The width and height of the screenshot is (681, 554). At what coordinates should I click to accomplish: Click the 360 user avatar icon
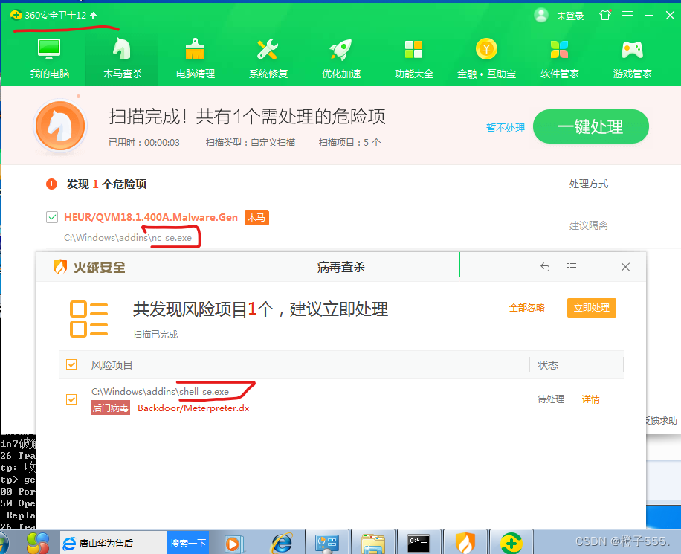[x=541, y=15]
